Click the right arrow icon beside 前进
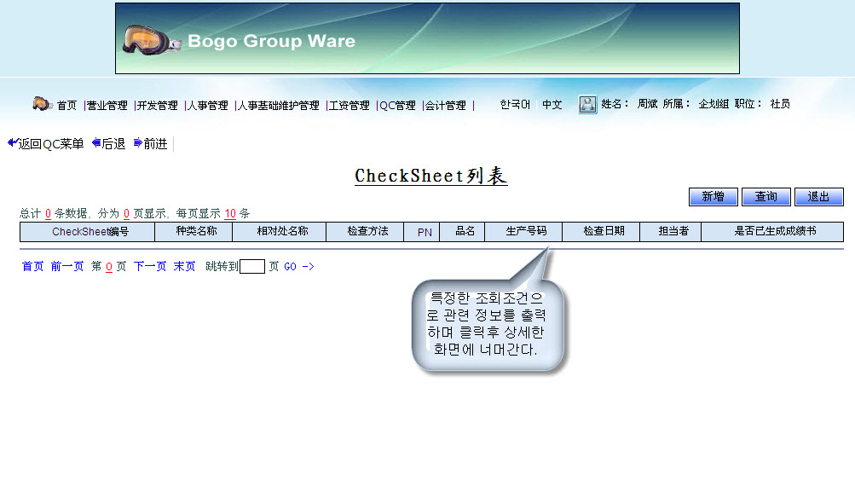 click(138, 143)
